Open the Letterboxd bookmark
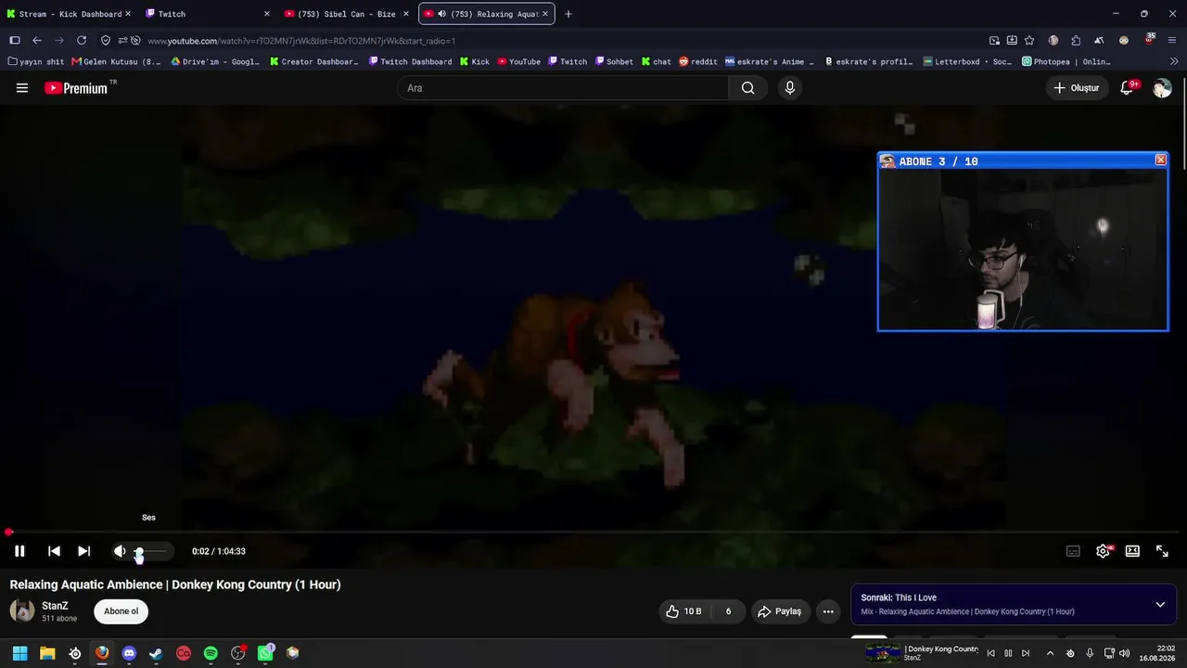 [x=967, y=62]
